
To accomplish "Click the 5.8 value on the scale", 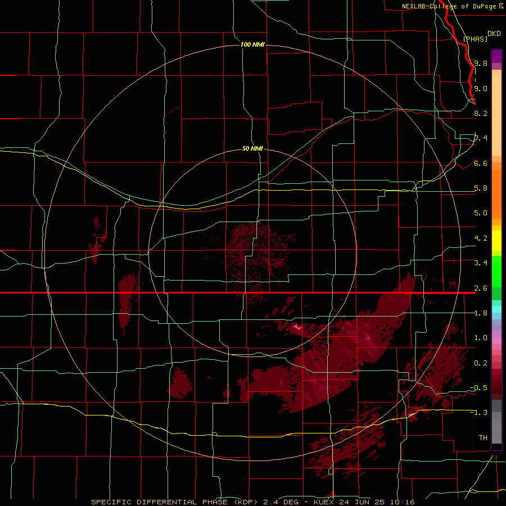I will [481, 188].
